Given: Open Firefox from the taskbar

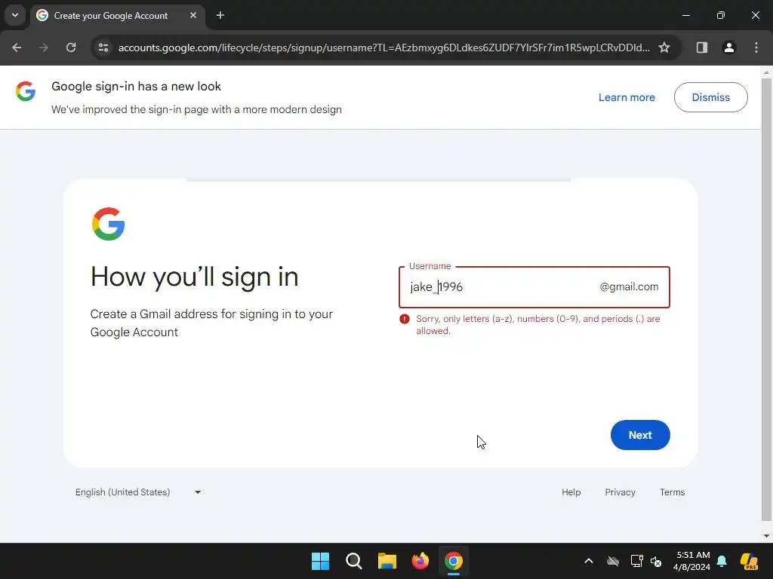Looking at the screenshot, I should [420, 561].
